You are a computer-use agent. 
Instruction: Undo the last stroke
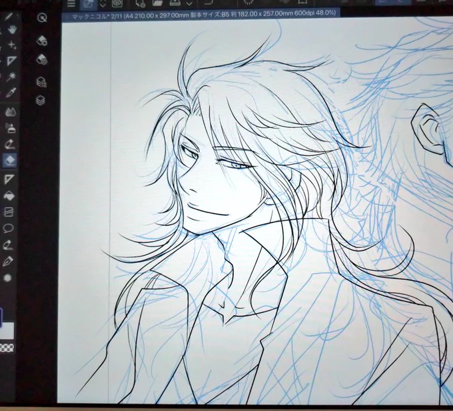click(x=209, y=3)
